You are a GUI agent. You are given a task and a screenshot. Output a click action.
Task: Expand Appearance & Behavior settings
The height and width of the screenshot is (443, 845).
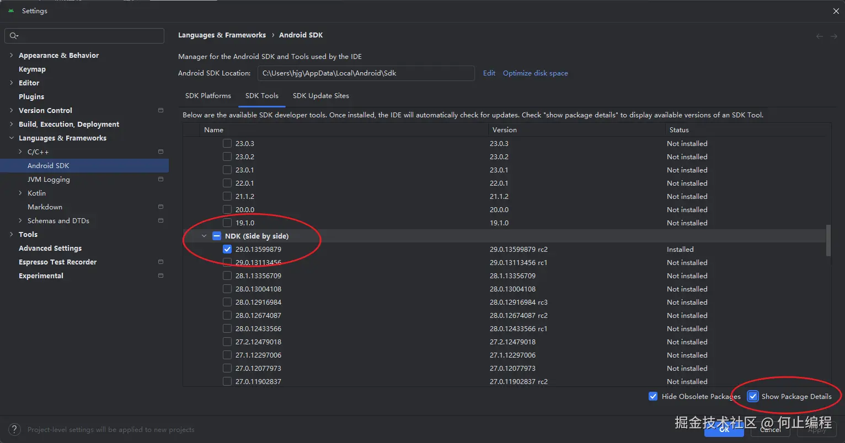coord(12,55)
